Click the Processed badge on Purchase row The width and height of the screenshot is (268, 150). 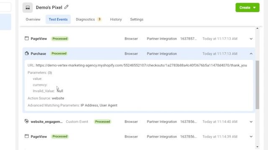59,53
